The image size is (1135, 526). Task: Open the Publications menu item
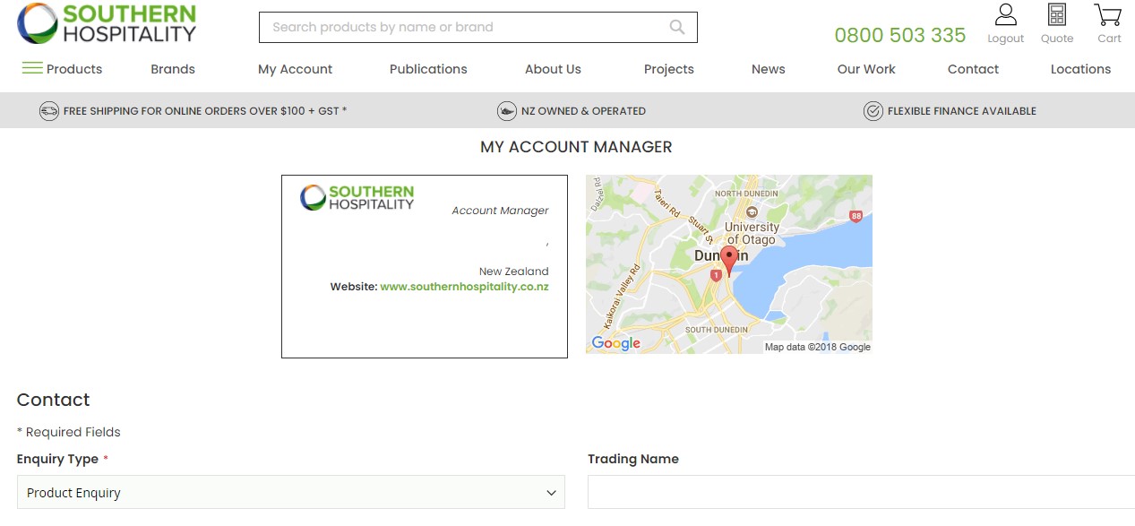[428, 69]
